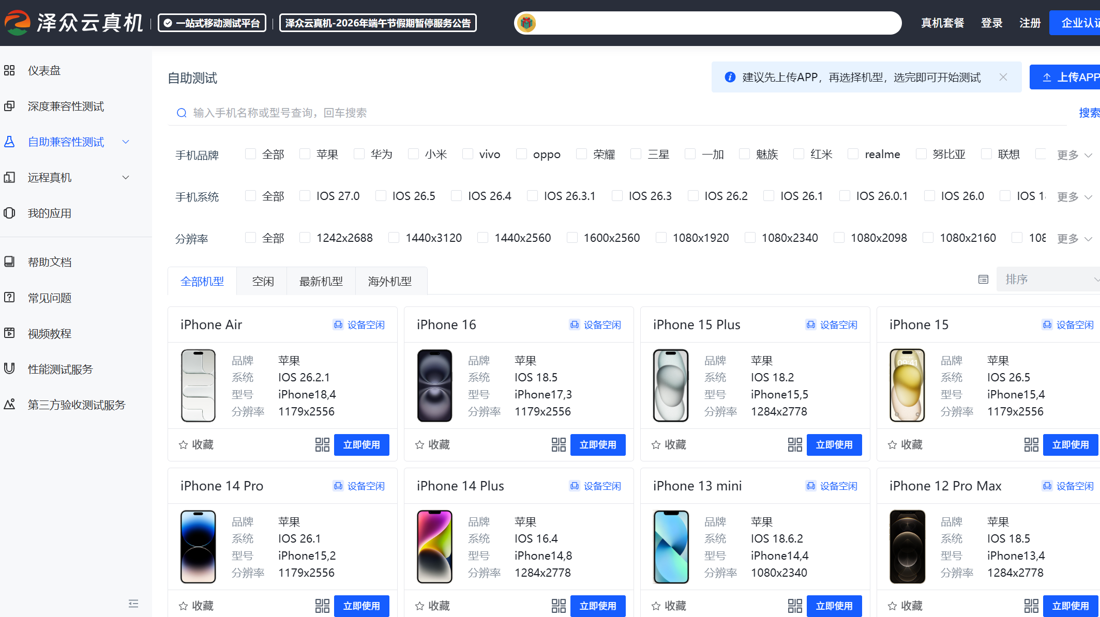Click the 第三方验收测试服务 sidebar icon
The height and width of the screenshot is (617, 1100).
tap(9, 404)
